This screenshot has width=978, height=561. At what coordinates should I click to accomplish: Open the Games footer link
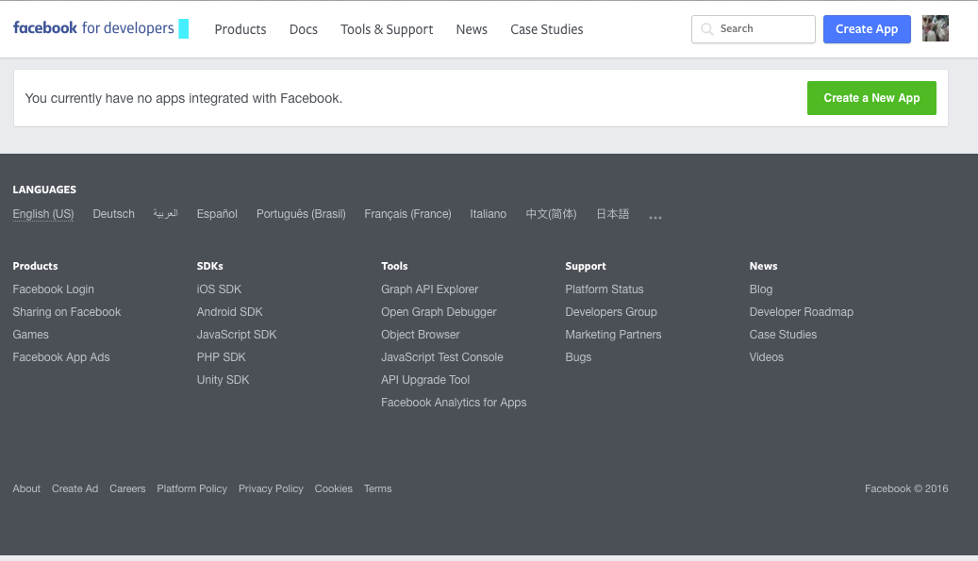point(30,335)
